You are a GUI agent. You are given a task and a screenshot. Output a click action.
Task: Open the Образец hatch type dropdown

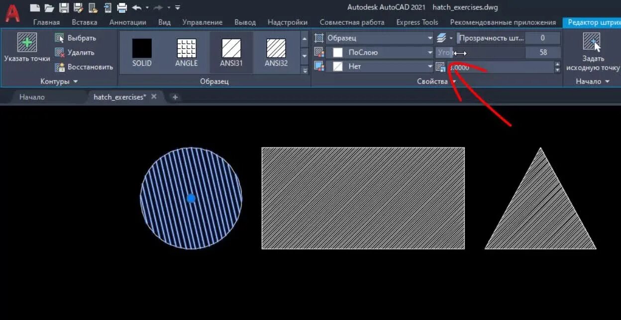click(x=380, y=38)
